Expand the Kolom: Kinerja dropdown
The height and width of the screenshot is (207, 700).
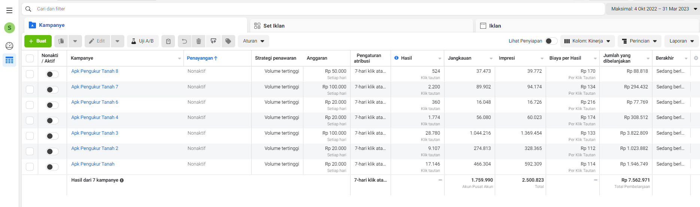pos(587,41)
